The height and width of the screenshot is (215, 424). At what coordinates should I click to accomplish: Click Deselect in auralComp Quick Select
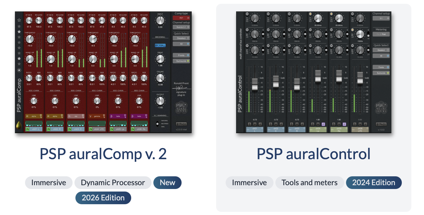(x=181, y=38)
